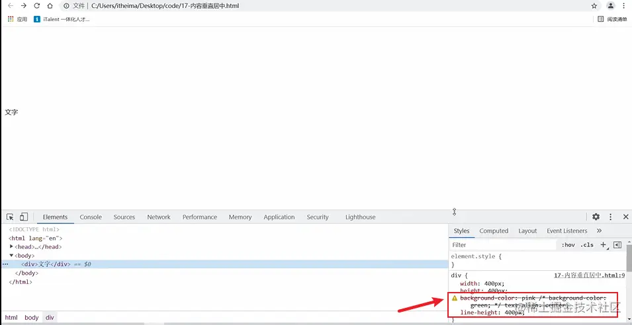Screen dimensions: 632x325
Task: Select the html lang="en" node
Action: point(36,238)
